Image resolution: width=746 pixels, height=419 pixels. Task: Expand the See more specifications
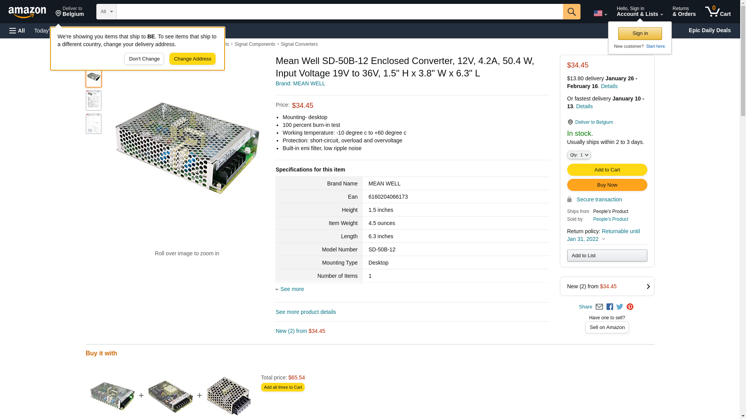292,289
